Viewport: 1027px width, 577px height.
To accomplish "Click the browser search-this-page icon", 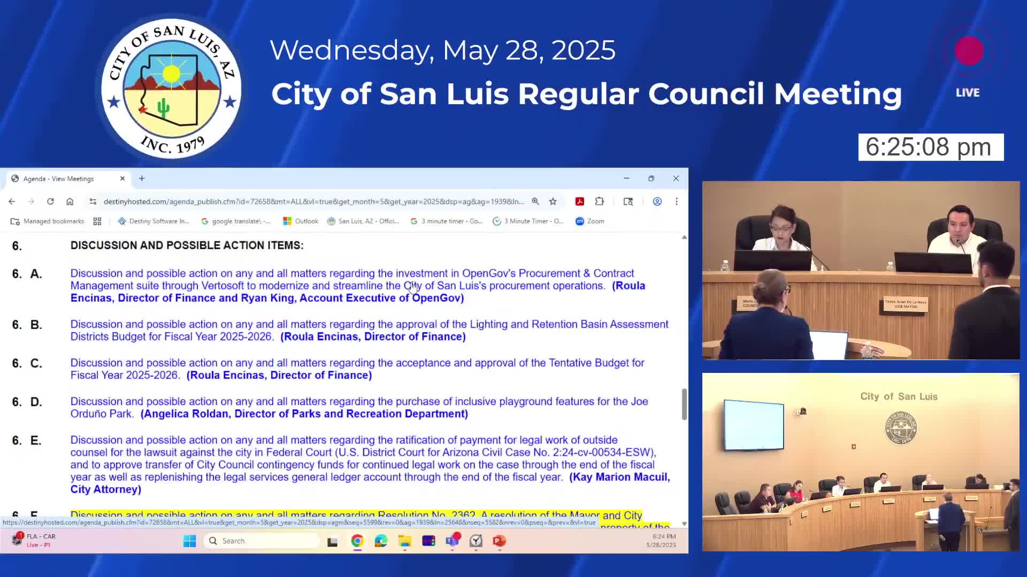I will (x=628, y=201).
